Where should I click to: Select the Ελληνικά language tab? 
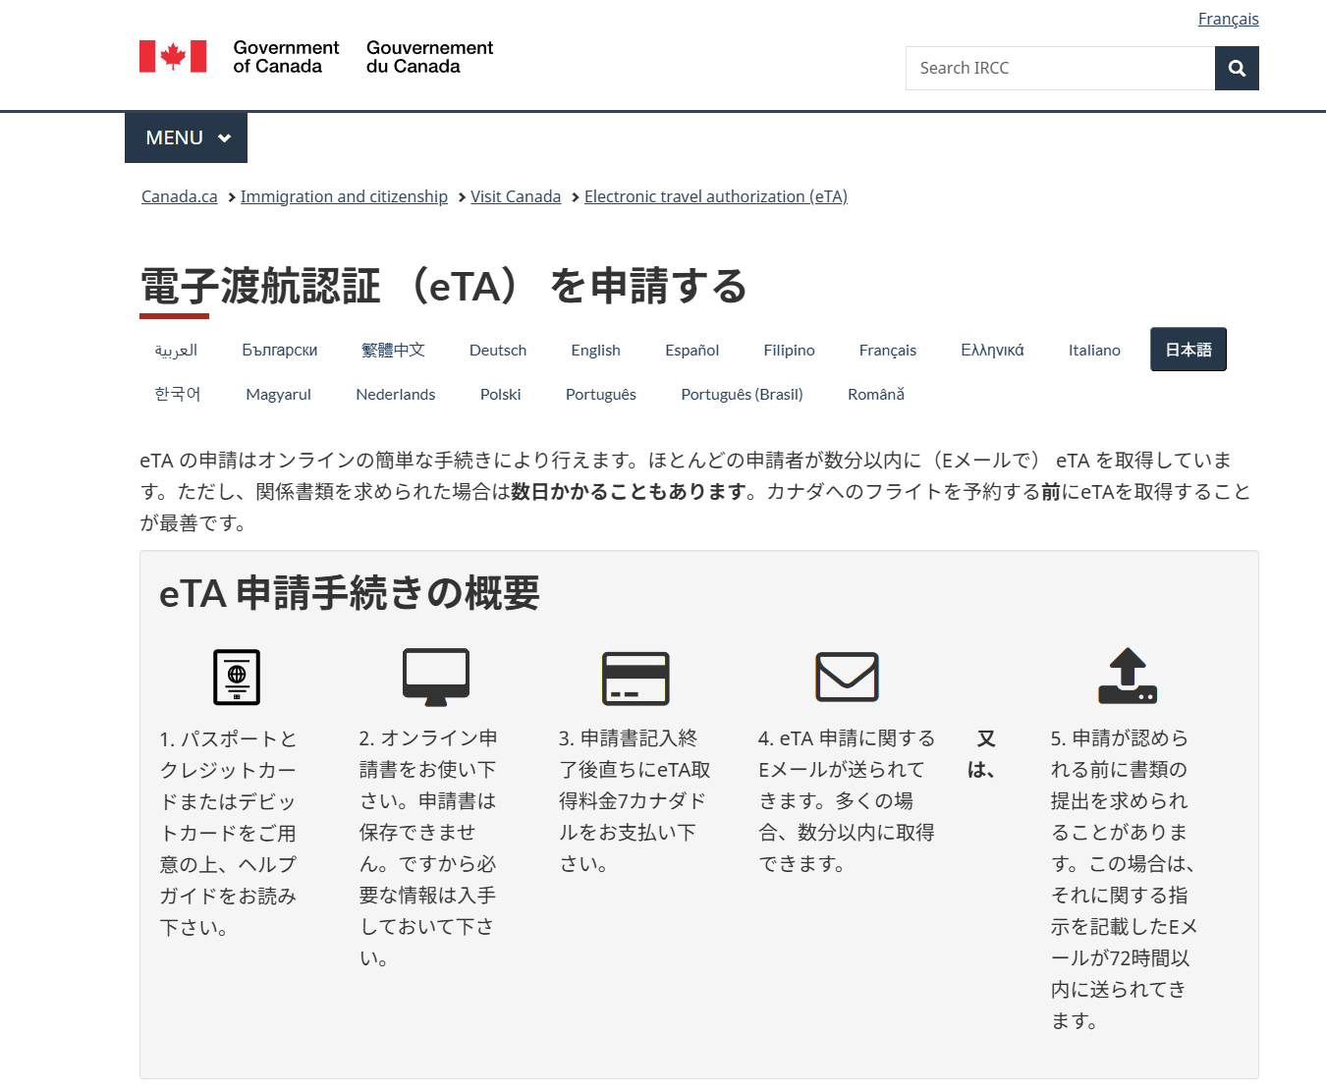click(x=992, y=350)
